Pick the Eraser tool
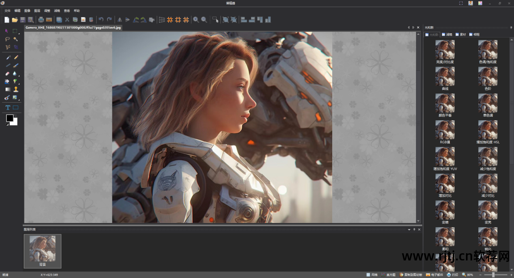514x278 pixels. click(8, 74)
